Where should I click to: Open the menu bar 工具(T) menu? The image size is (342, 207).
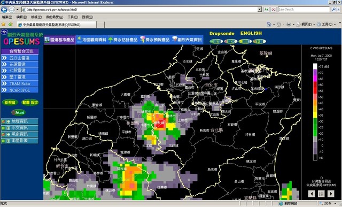(73, 17)
